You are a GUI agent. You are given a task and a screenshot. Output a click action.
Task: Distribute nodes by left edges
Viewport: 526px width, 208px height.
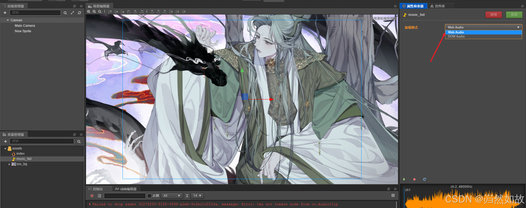[171, 11]
